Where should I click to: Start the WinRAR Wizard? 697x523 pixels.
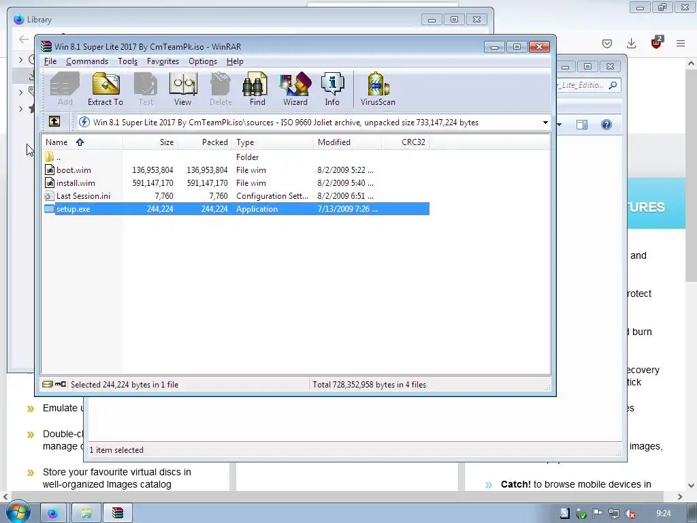295,89
